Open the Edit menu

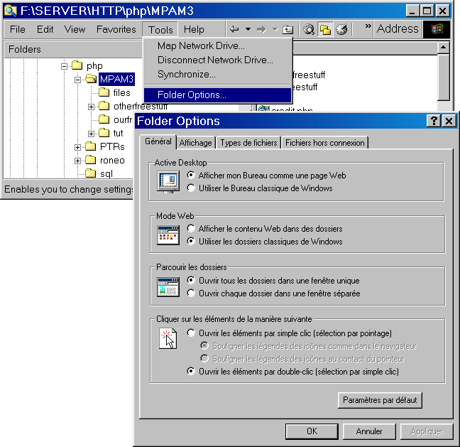coord(45,29)
